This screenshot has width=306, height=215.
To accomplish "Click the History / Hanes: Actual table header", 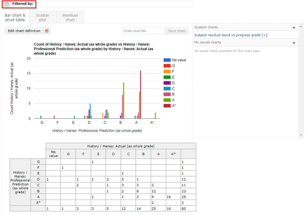I will 121,146.
